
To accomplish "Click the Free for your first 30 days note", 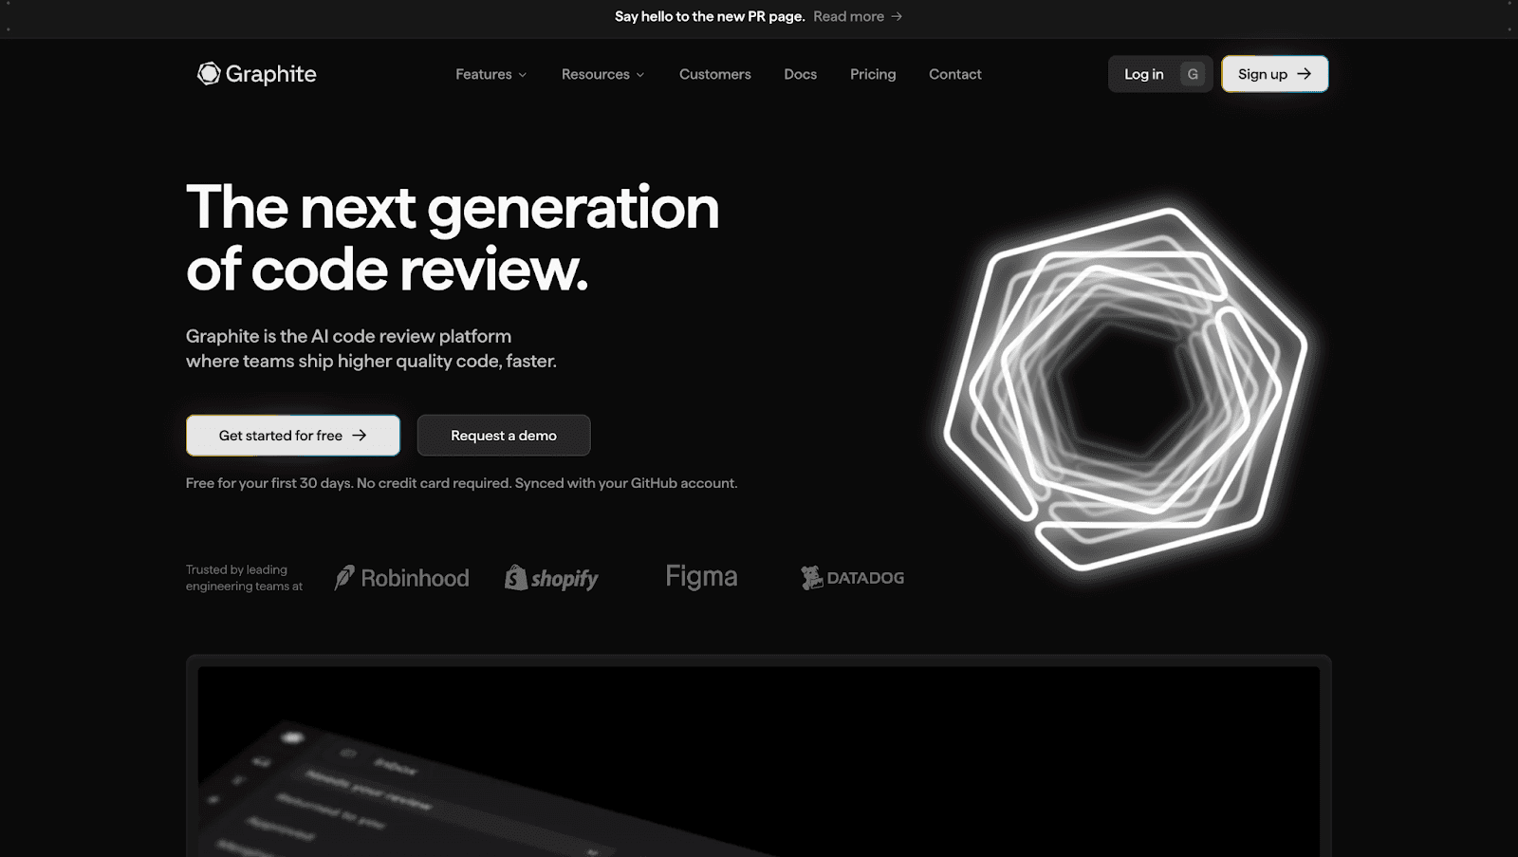I will pos(461,483).
